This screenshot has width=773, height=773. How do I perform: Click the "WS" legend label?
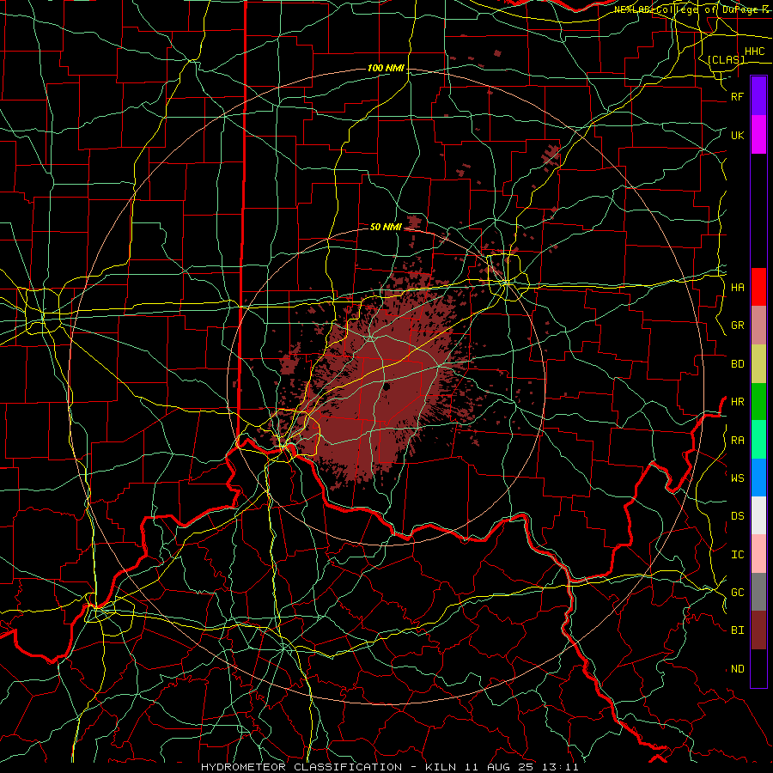point(737,478)
